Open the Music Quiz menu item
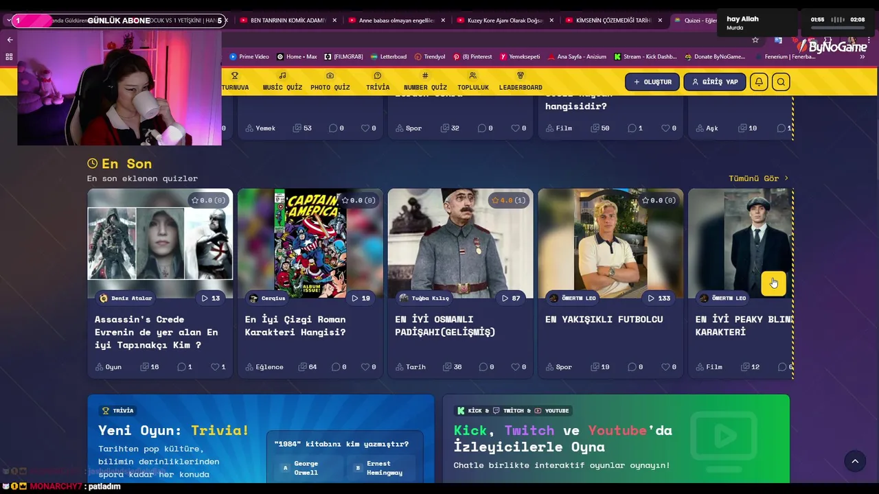This screenshot has height=494, width=879. pos(282,82)
